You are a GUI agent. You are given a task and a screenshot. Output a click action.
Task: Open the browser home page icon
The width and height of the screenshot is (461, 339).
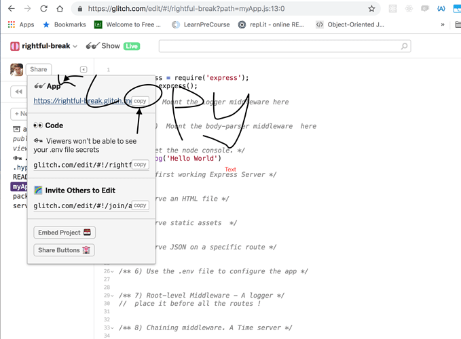point(60,9)
